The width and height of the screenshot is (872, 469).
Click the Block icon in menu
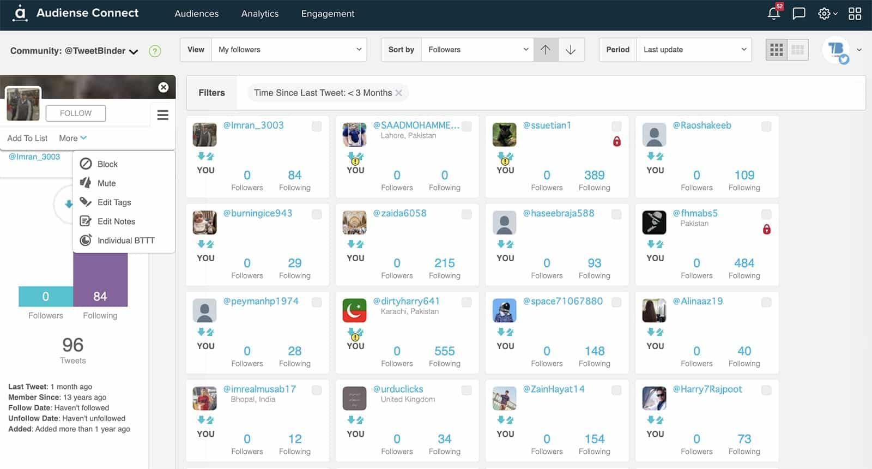pos(86,164)
